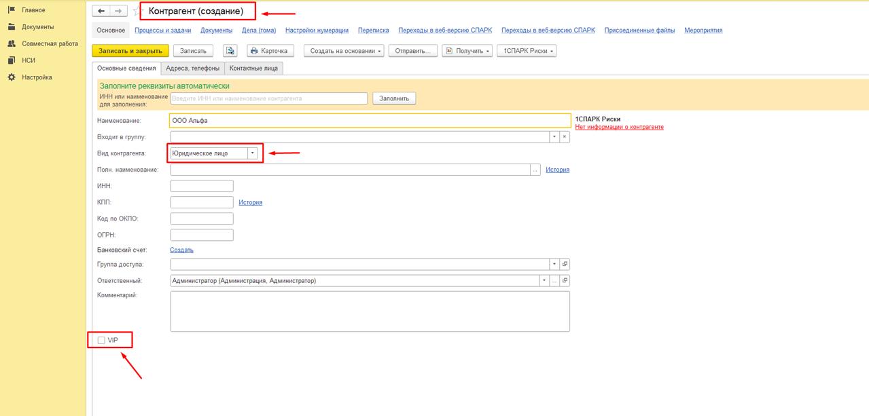
Task: Open the Мероприятия link
Action: tap(704, 31)
